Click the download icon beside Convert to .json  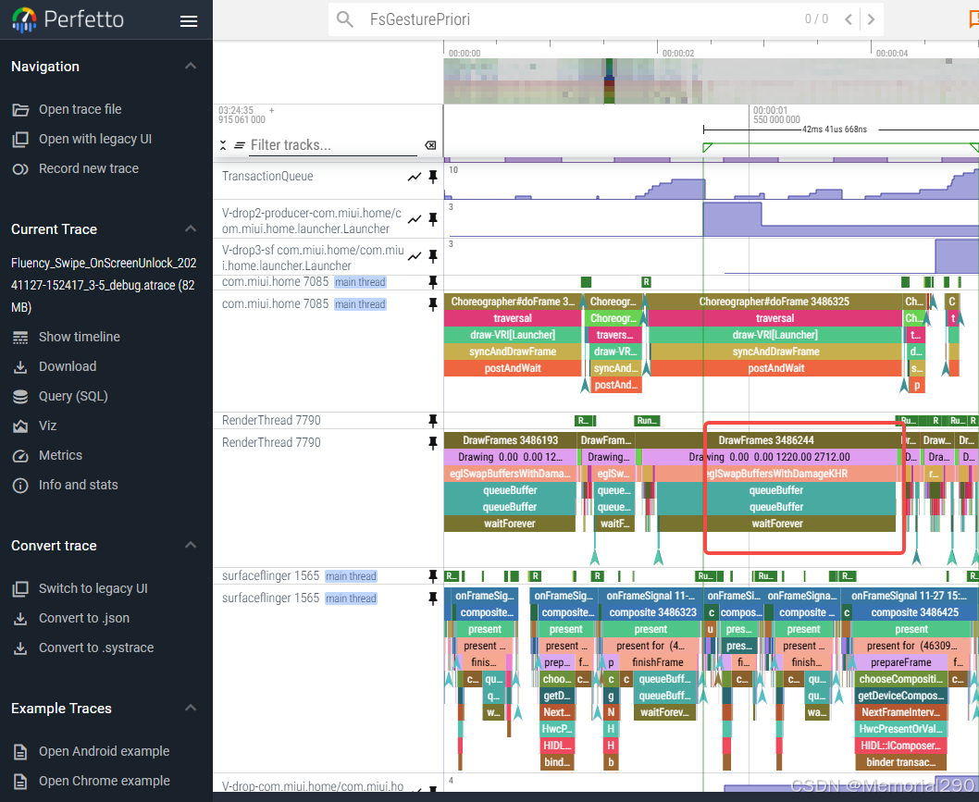[x=20, y=619]
